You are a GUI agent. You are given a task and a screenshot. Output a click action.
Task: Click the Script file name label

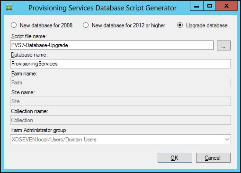29,36
